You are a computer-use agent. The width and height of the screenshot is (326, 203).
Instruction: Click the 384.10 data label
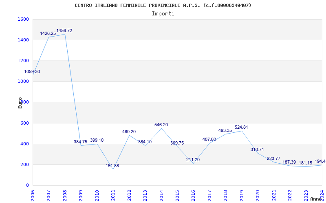pyautogui.click(x=145, y=142)
